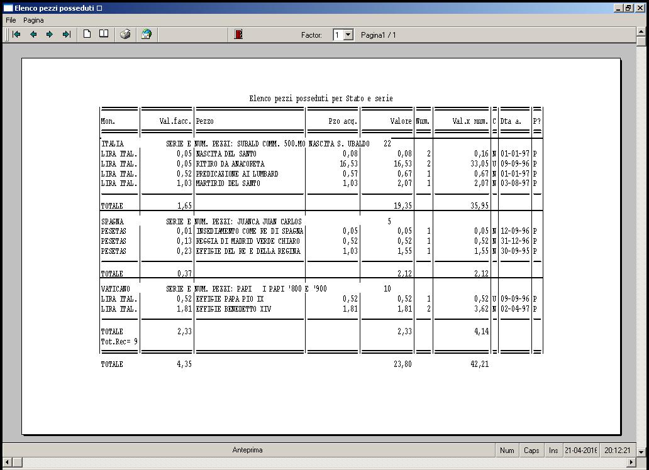Click the Italia Val.facc. total 1,65
649x470 pixels.
click(184, 205)
